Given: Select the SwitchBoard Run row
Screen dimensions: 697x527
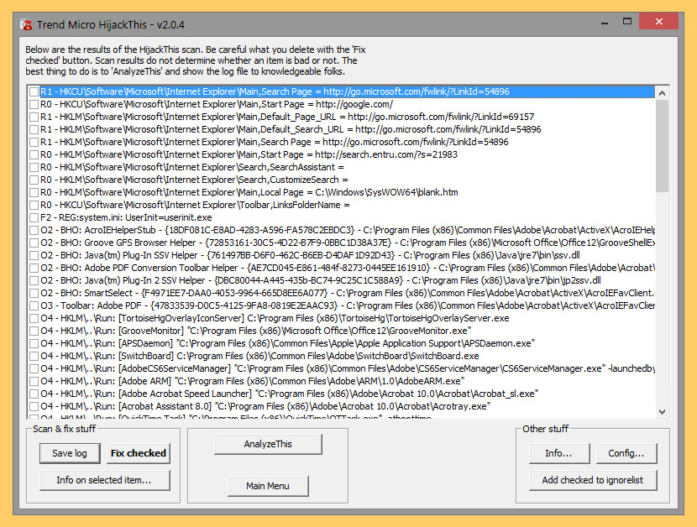Looking at the screenshot, I should (342, 356).
